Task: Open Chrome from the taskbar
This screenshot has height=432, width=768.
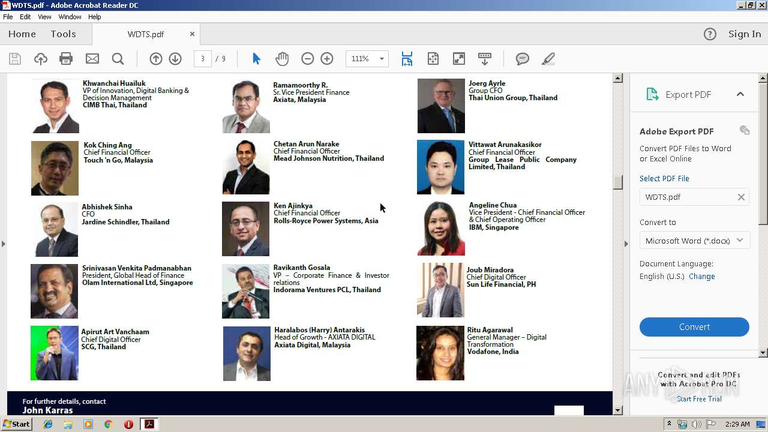Action: 108,424
